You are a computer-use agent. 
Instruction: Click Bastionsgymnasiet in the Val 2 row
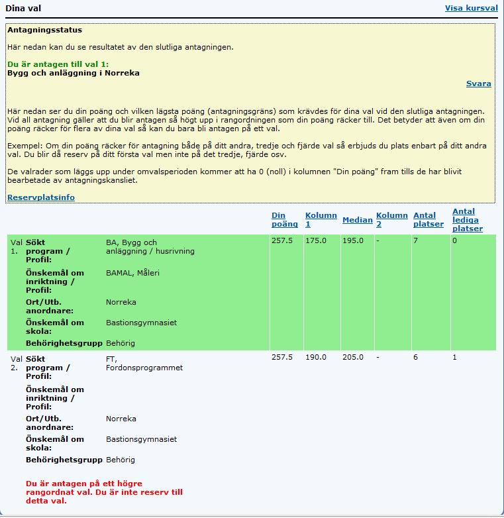click(x=141, y=439)
